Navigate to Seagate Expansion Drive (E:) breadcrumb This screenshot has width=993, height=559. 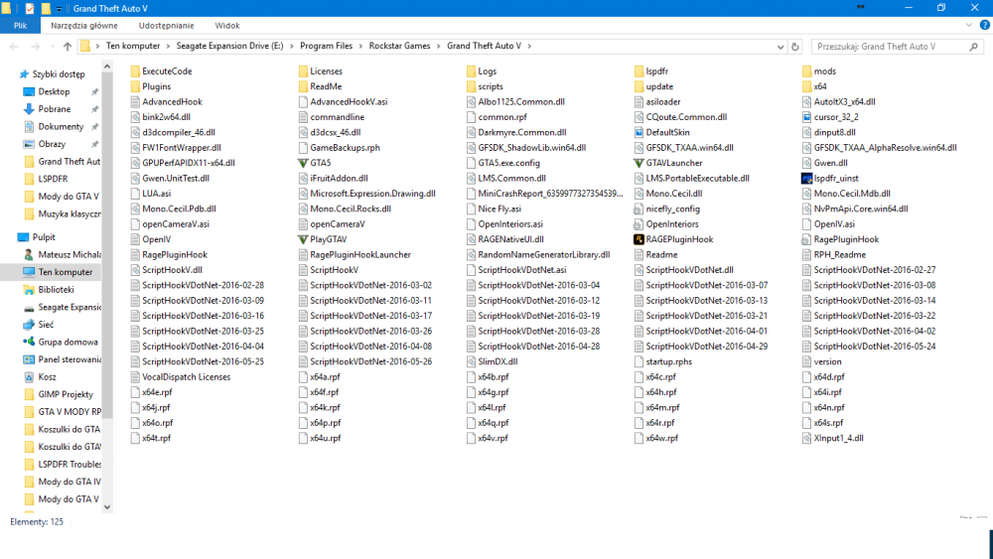[230, 47]
